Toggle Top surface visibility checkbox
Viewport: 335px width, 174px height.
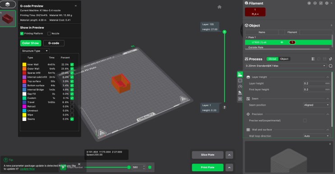click(72, 81)
